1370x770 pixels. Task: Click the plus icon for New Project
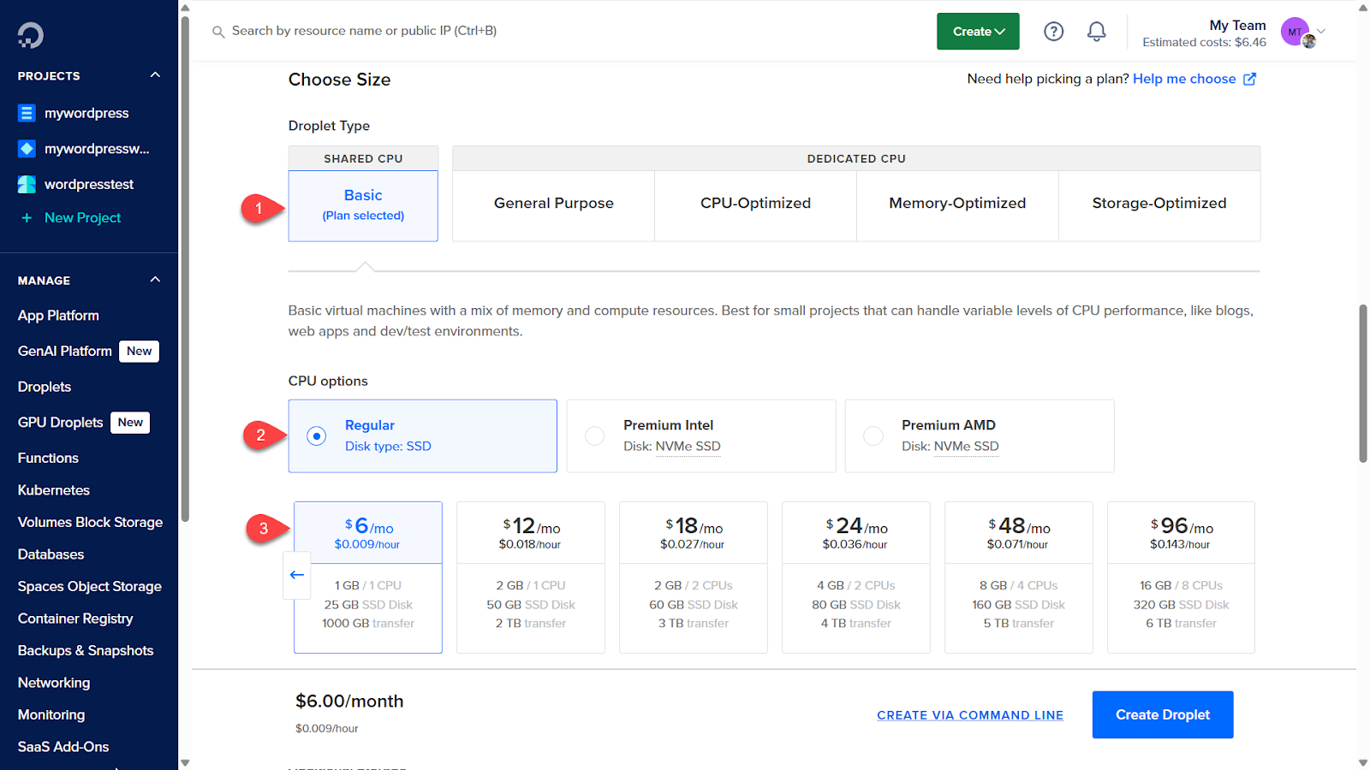point(27,218)
